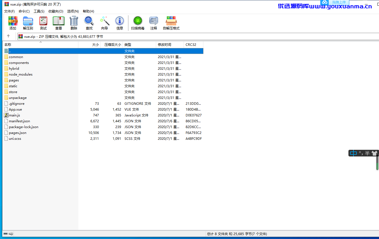Viewport: 379px width, 239px height.
Task: Click the common folder icon
Action: point(6,57)
